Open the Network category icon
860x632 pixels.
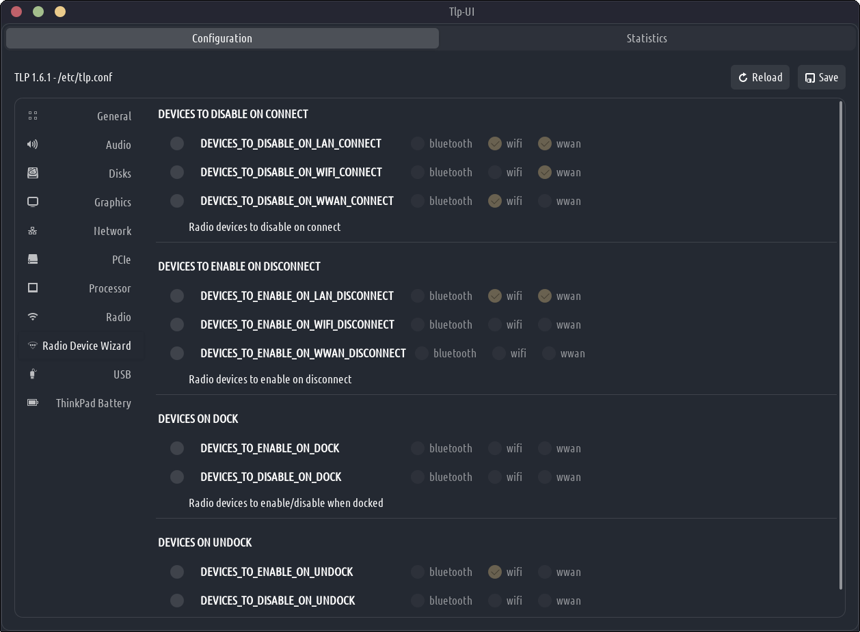click(x=33, y=231)
